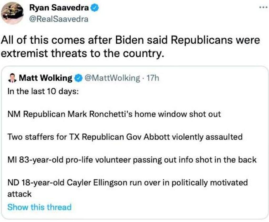Click the verified badge beside Ryan Saavedra
Screen dimensions: 269x222
point(95,8)
